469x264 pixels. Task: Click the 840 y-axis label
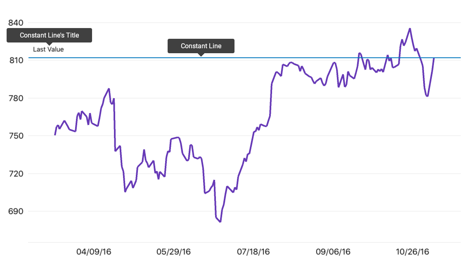click(16, 23)
